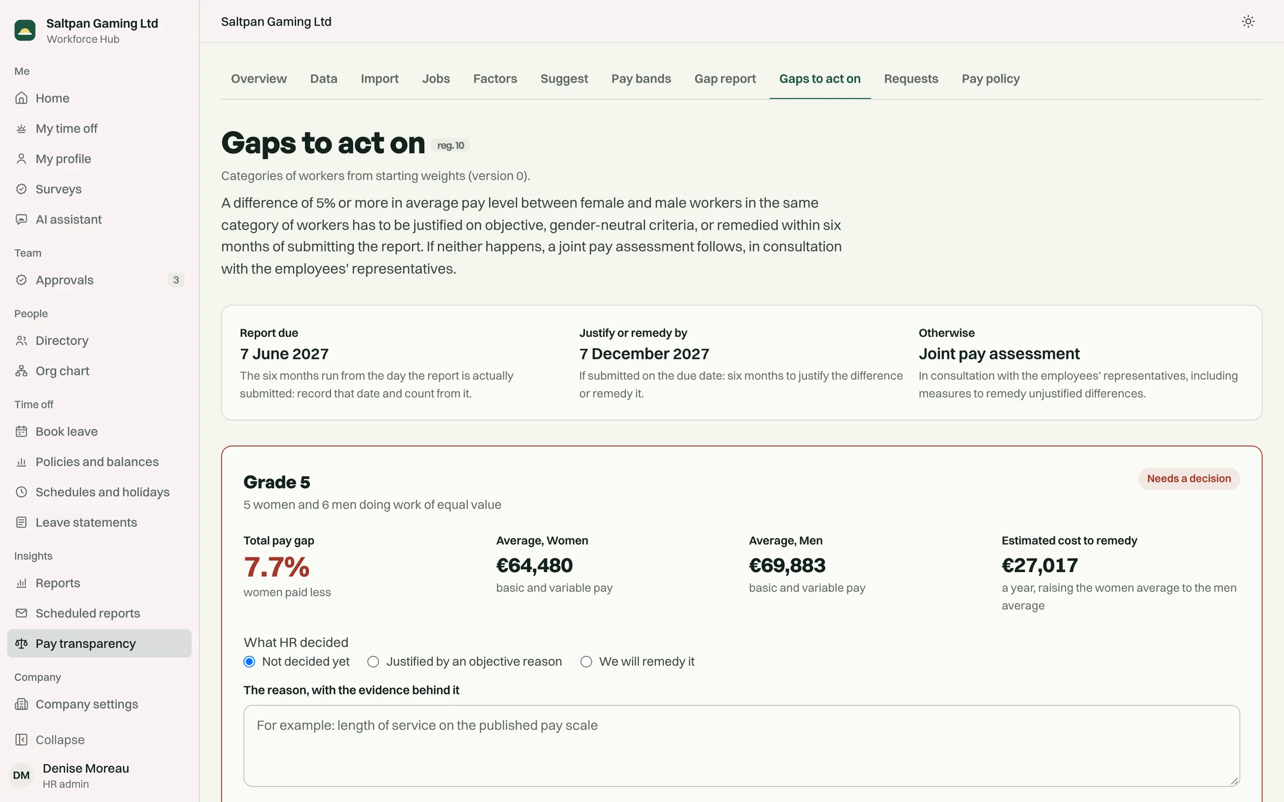Click the Home house icon

click(x=21, y=98)
